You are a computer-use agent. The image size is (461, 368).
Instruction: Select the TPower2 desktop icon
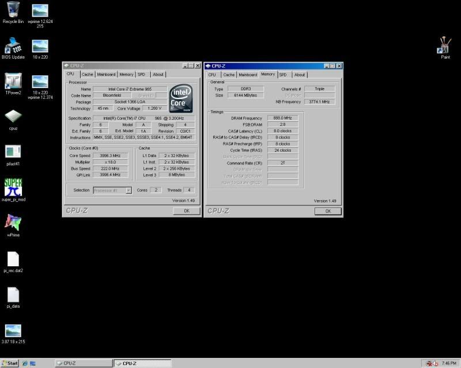[13, 81]
